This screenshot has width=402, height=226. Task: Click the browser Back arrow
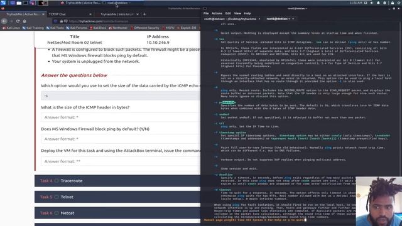4,21
